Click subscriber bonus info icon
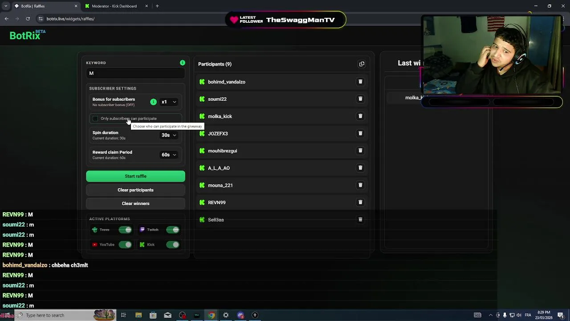Image resolution: width=570 pixels, height=321 pixels. pos(153,102)
